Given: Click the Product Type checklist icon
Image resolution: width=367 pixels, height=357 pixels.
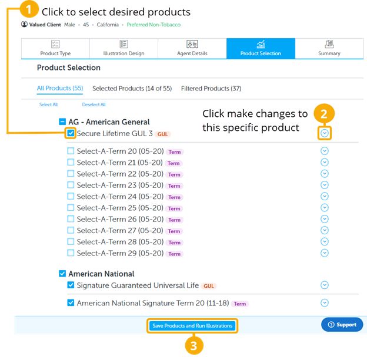Looking at the screenshot, I should point(55,44).
